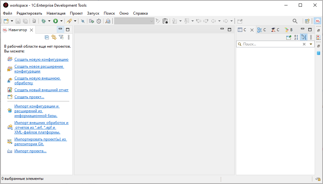This screenshot has width=323, height=184.
Task: Open the Справка menu
Action: [140, 13]
